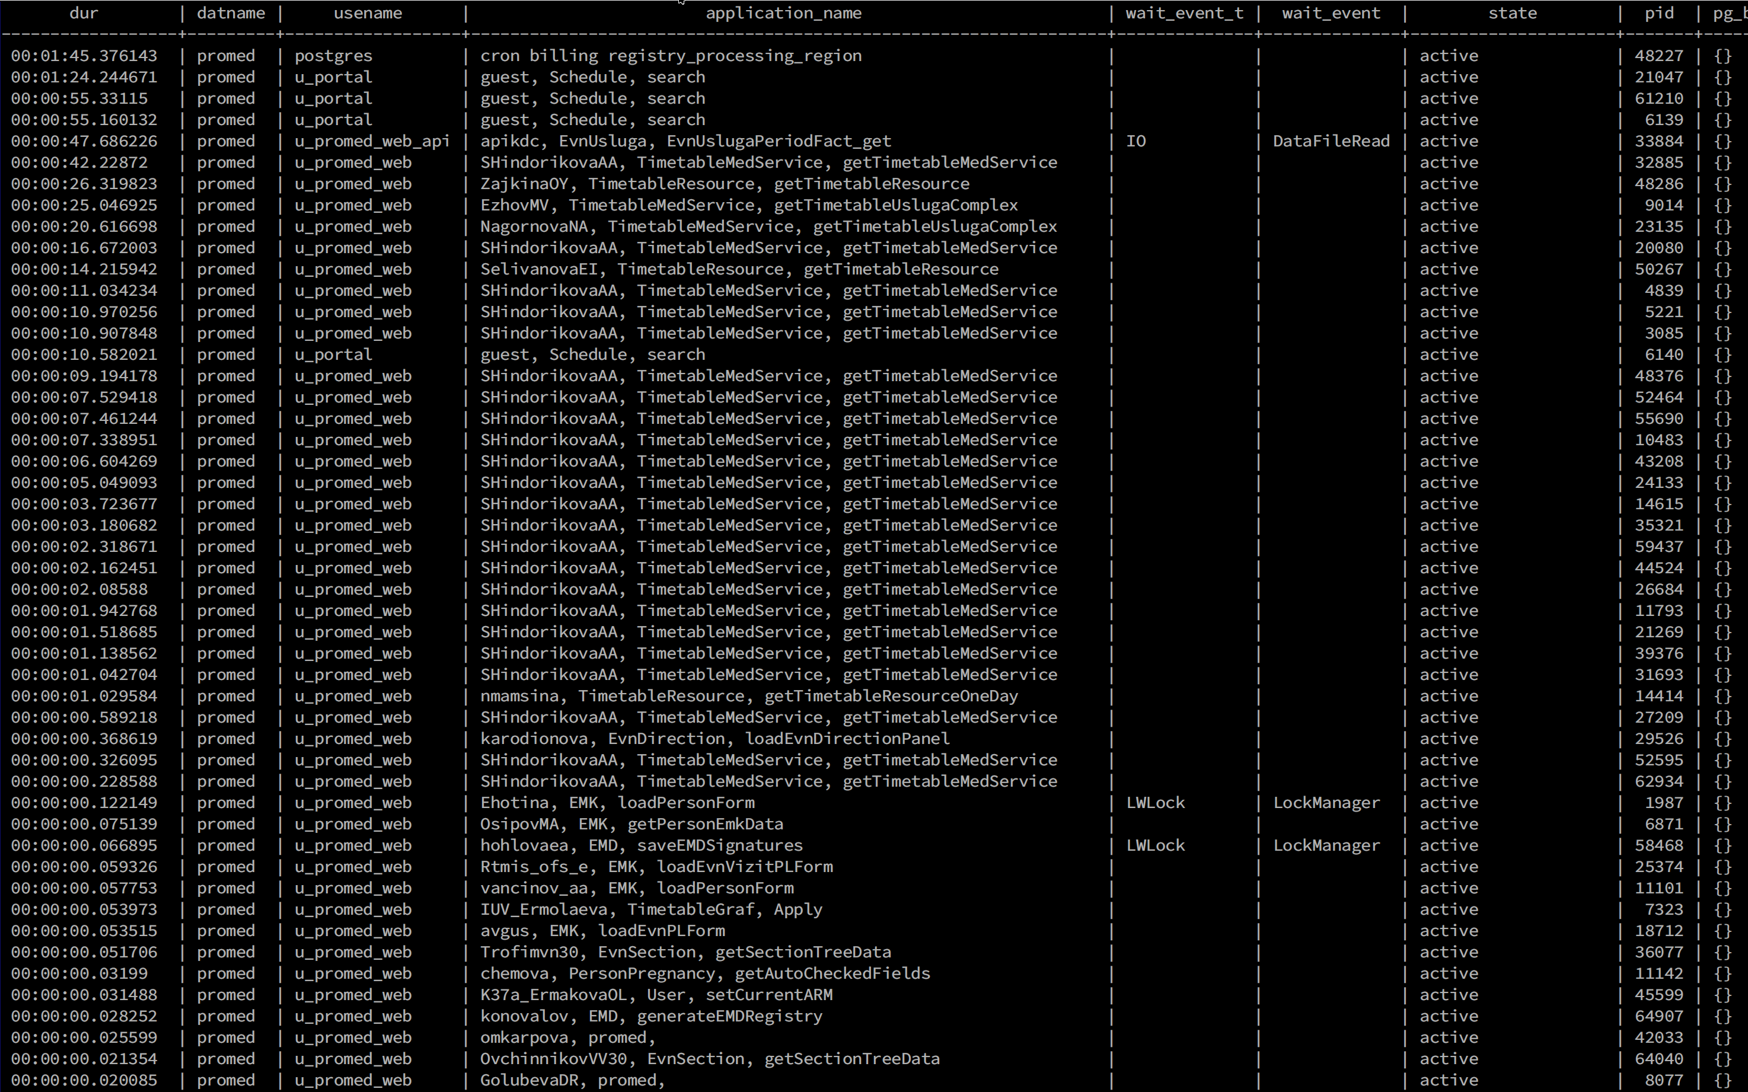
Task: Click 'K37a_ErmakovaOL, User, setCurrentARM' entry
Action: (656, 995)
